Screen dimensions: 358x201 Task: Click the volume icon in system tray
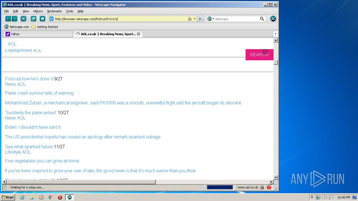coord(325,197)
